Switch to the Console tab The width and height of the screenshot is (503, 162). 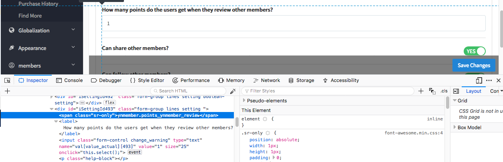pos(69,80)
